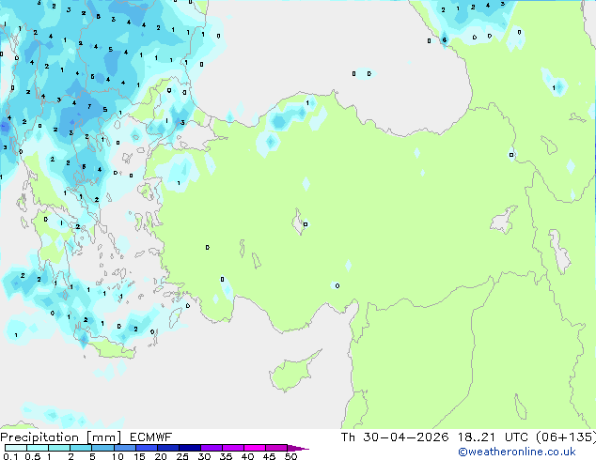Click the "(06+135)" run offset text
This screenshot has width=596, height=460.
(x=566, y=437)
